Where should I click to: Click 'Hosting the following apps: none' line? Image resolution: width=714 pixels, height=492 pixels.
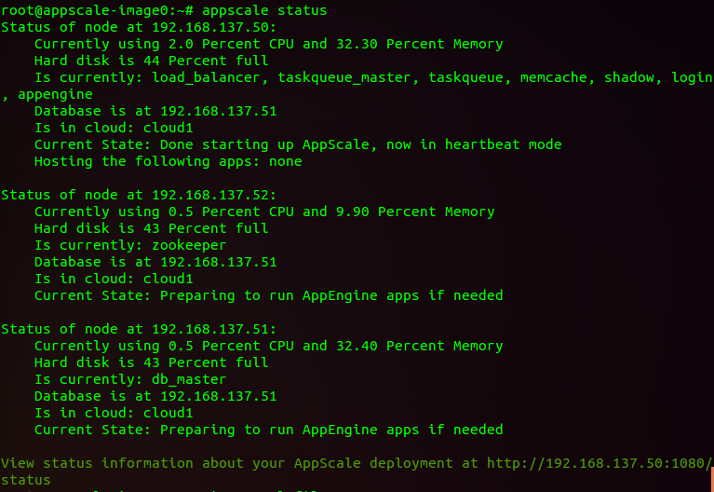pos(168,161)
